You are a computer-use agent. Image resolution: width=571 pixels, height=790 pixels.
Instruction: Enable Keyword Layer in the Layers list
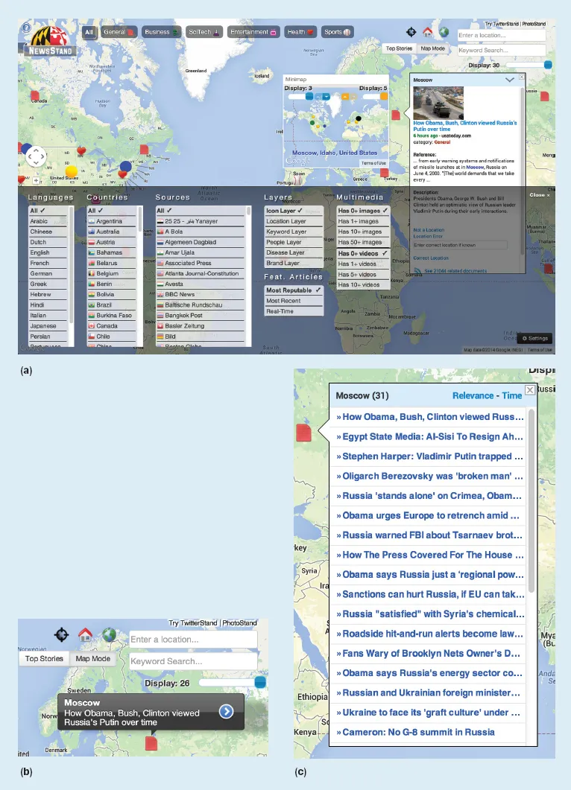click(294, 232)
